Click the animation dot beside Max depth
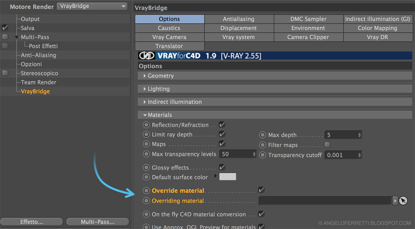The height and width of the screenshot is (229, 415). 262,135
